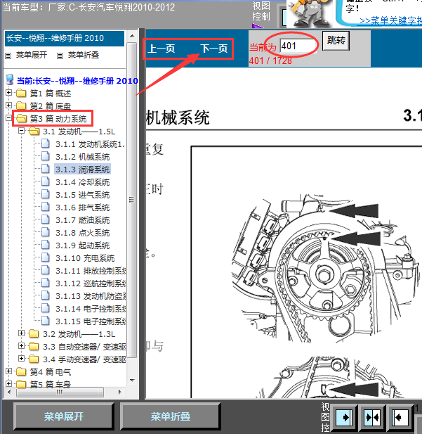422x434 pixels.
Task: Click page icon of 3.1.1 发动机系统
Action: tap(46, 143)
